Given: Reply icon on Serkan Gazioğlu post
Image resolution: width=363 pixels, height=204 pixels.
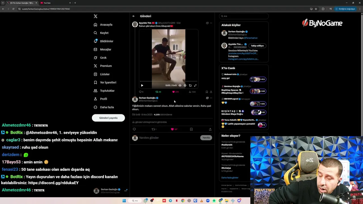Looking at the screenshot, I should point(134,129).
